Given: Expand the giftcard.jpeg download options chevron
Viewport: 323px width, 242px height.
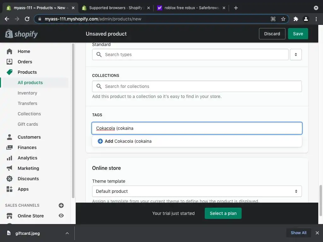Looking at the screenshot, I should 67,233.
